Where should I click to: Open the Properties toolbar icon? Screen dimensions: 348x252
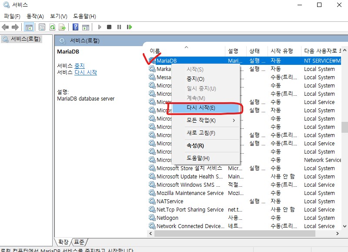(42, 27)
